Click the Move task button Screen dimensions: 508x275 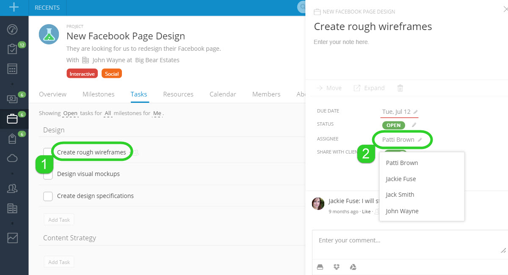point(329,88)
